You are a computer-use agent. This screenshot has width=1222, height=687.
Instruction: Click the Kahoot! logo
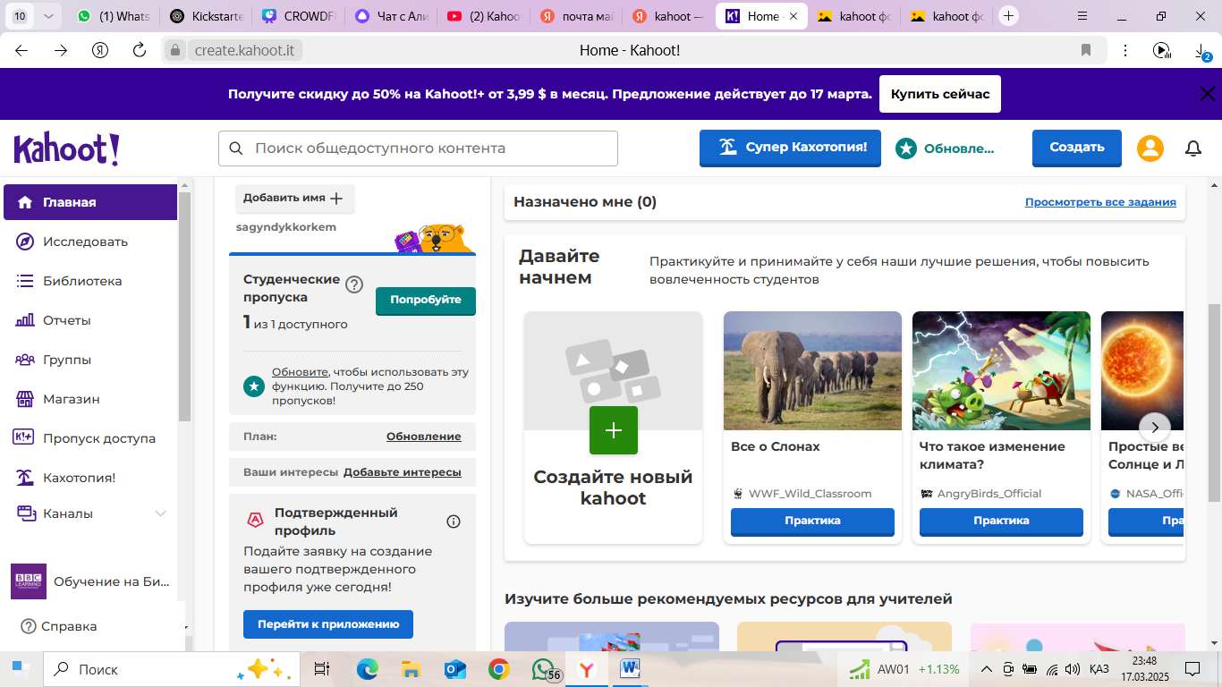tap(66, 148)
